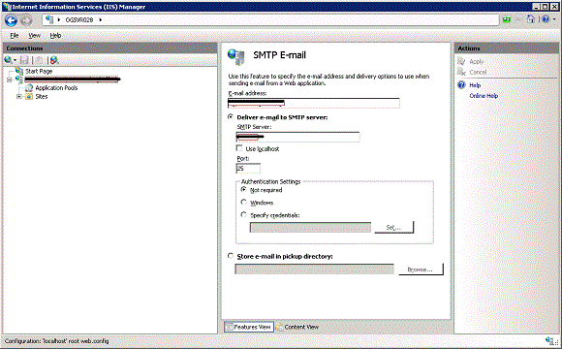Click the Apply action icon

[x=461, y=61]
